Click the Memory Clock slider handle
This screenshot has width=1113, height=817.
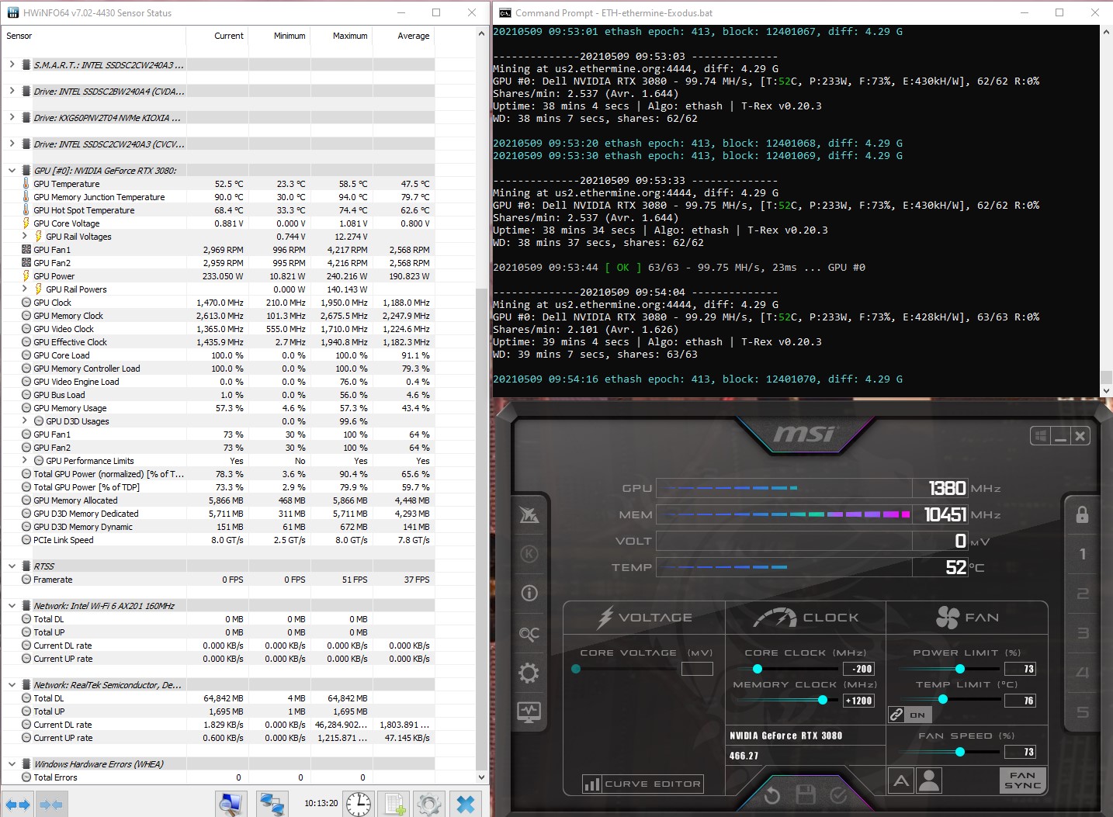[823, 700]
